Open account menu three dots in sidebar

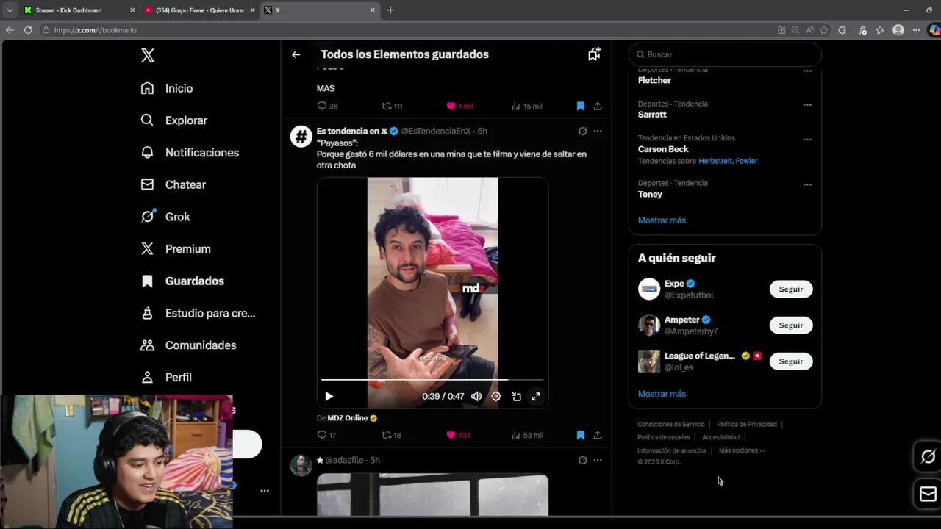click(265, 491)
